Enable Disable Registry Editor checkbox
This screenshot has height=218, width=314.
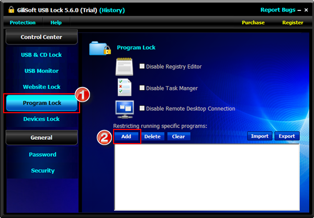[142, 66]
